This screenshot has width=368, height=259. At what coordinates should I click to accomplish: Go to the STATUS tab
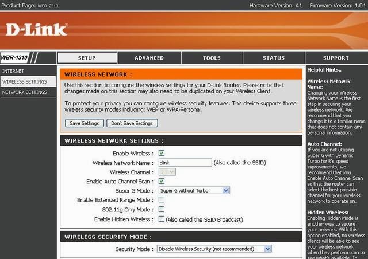point(274,58)
